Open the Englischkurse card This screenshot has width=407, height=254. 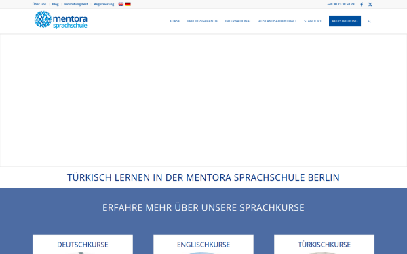coord(203,245)
